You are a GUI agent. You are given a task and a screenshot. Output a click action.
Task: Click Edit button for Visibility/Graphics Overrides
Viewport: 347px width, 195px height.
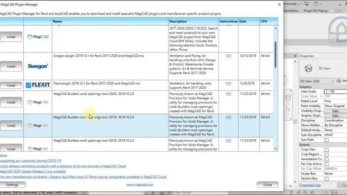pyautogui.click(x=336, y=110)
